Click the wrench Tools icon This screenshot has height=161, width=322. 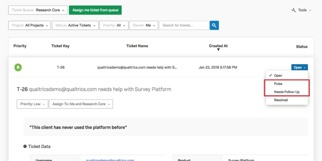[x=294, y=10]
